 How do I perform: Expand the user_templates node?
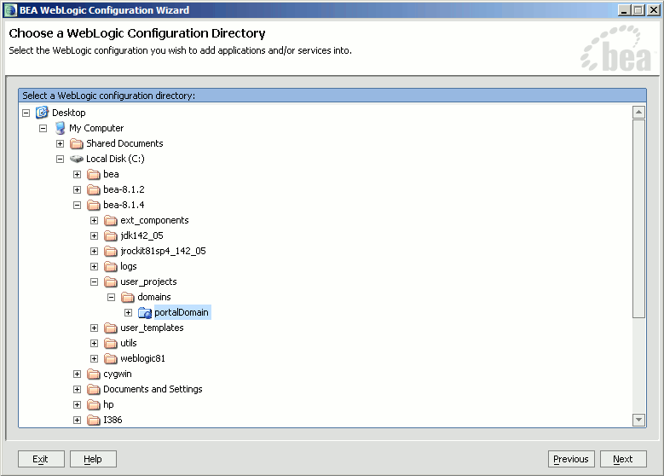pyautogui.click(x=94, y=328)
